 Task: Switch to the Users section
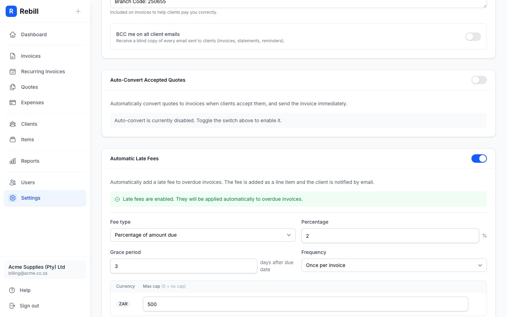tap(28, 182)
